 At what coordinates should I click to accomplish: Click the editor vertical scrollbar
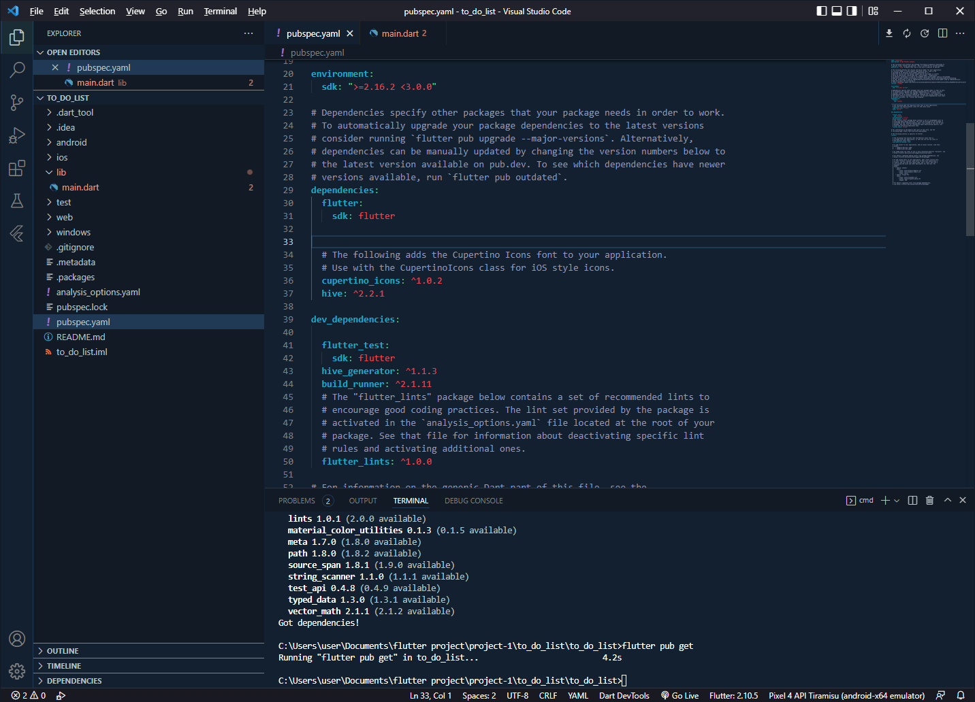coord(970,179)
